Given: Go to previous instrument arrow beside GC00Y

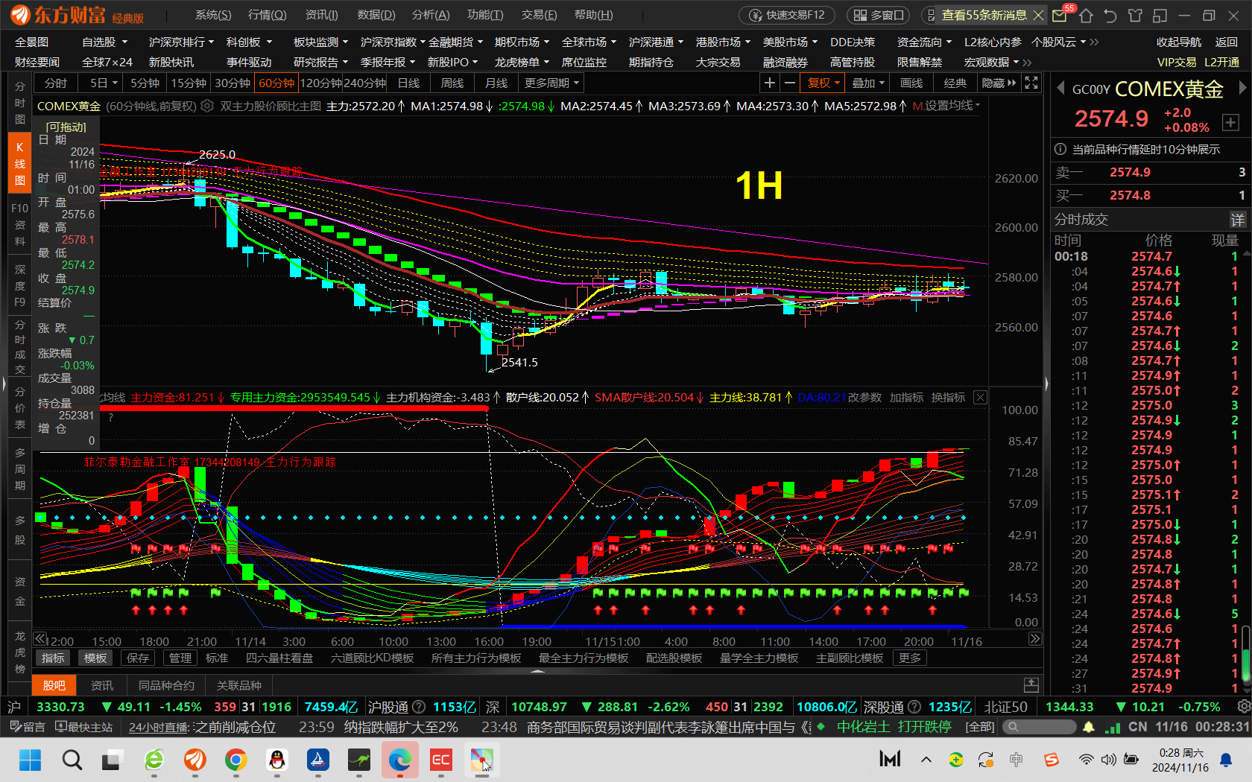Looking at the screenshot, I should 1060,88.
